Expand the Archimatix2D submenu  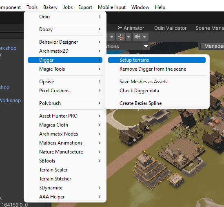click(x=65, y=51)
